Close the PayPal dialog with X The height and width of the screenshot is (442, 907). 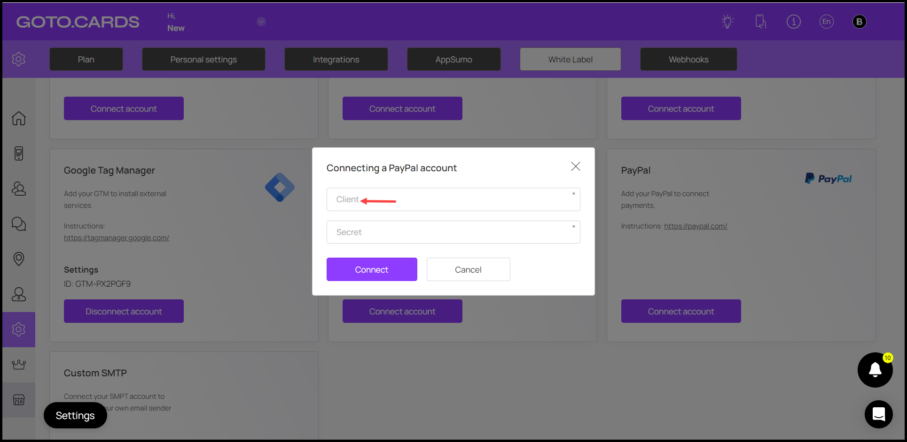click(575, 167)
